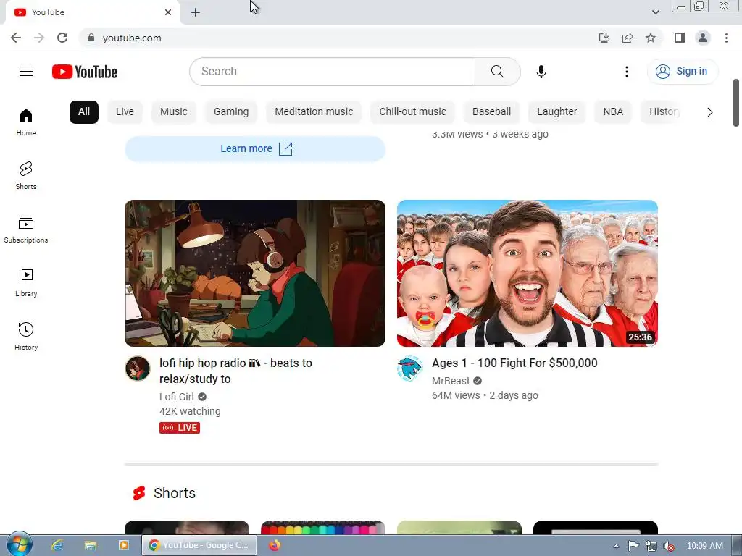This screenshot has height=556, width=742.
Task: Select the Music filter chip
Action: pyautogui.click(x=174, y=112)
